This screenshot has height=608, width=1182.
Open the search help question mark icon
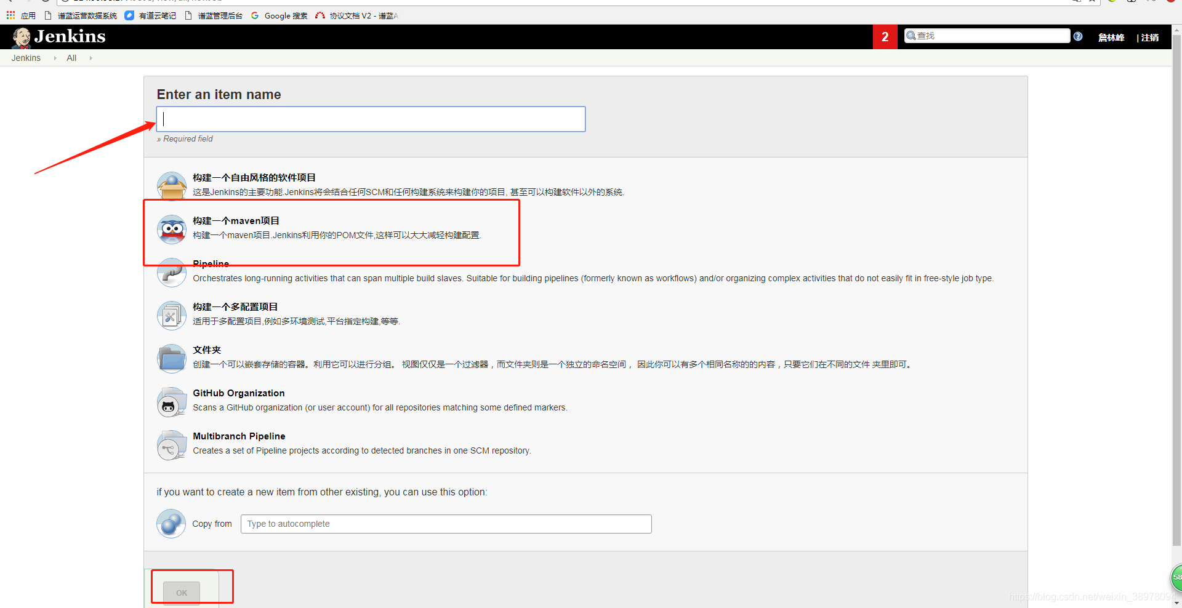(x=1078, y=36)
